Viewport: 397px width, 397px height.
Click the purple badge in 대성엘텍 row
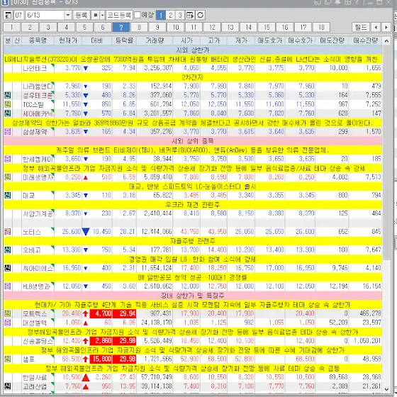[8, 323]
